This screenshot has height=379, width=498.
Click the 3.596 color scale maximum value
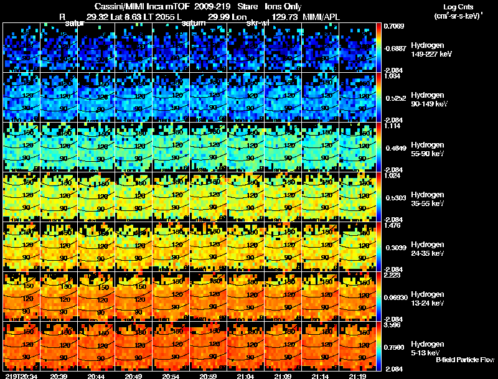pyautogui.click(x=392, y=325)
